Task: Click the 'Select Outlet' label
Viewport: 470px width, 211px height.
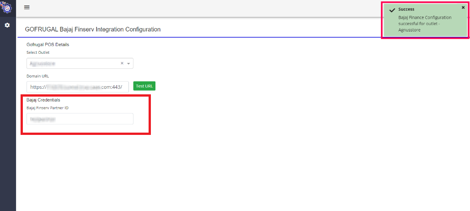Action: coord(38,52)
